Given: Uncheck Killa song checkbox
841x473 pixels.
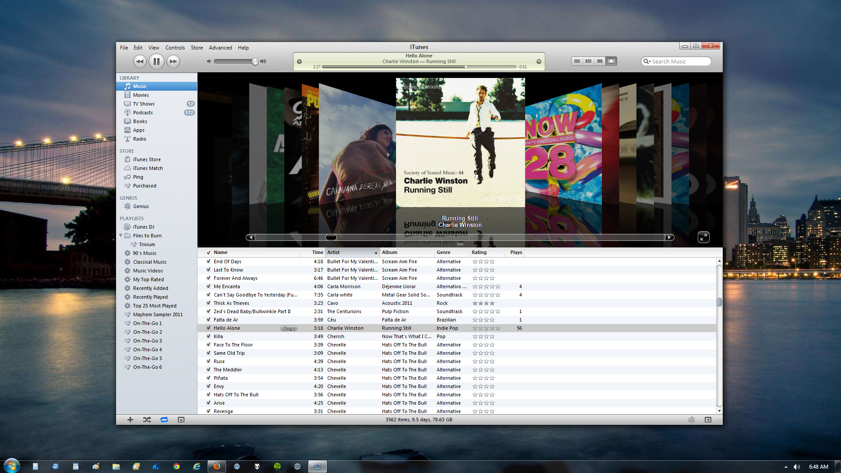Looking at the screenshot, I should 208,336.
